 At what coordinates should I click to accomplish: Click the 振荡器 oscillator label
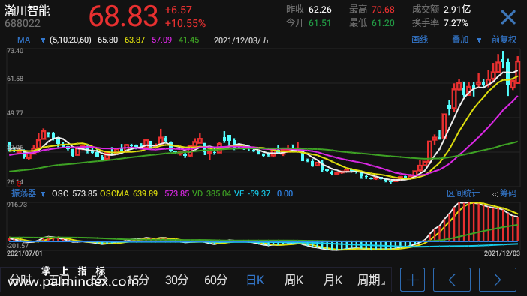(x=23, y=193)
